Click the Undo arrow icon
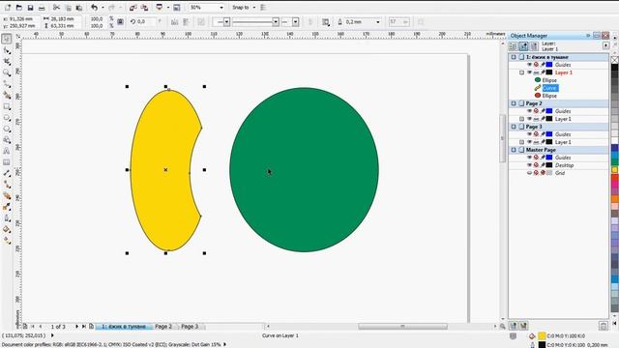619x348 pixels. 94,8
